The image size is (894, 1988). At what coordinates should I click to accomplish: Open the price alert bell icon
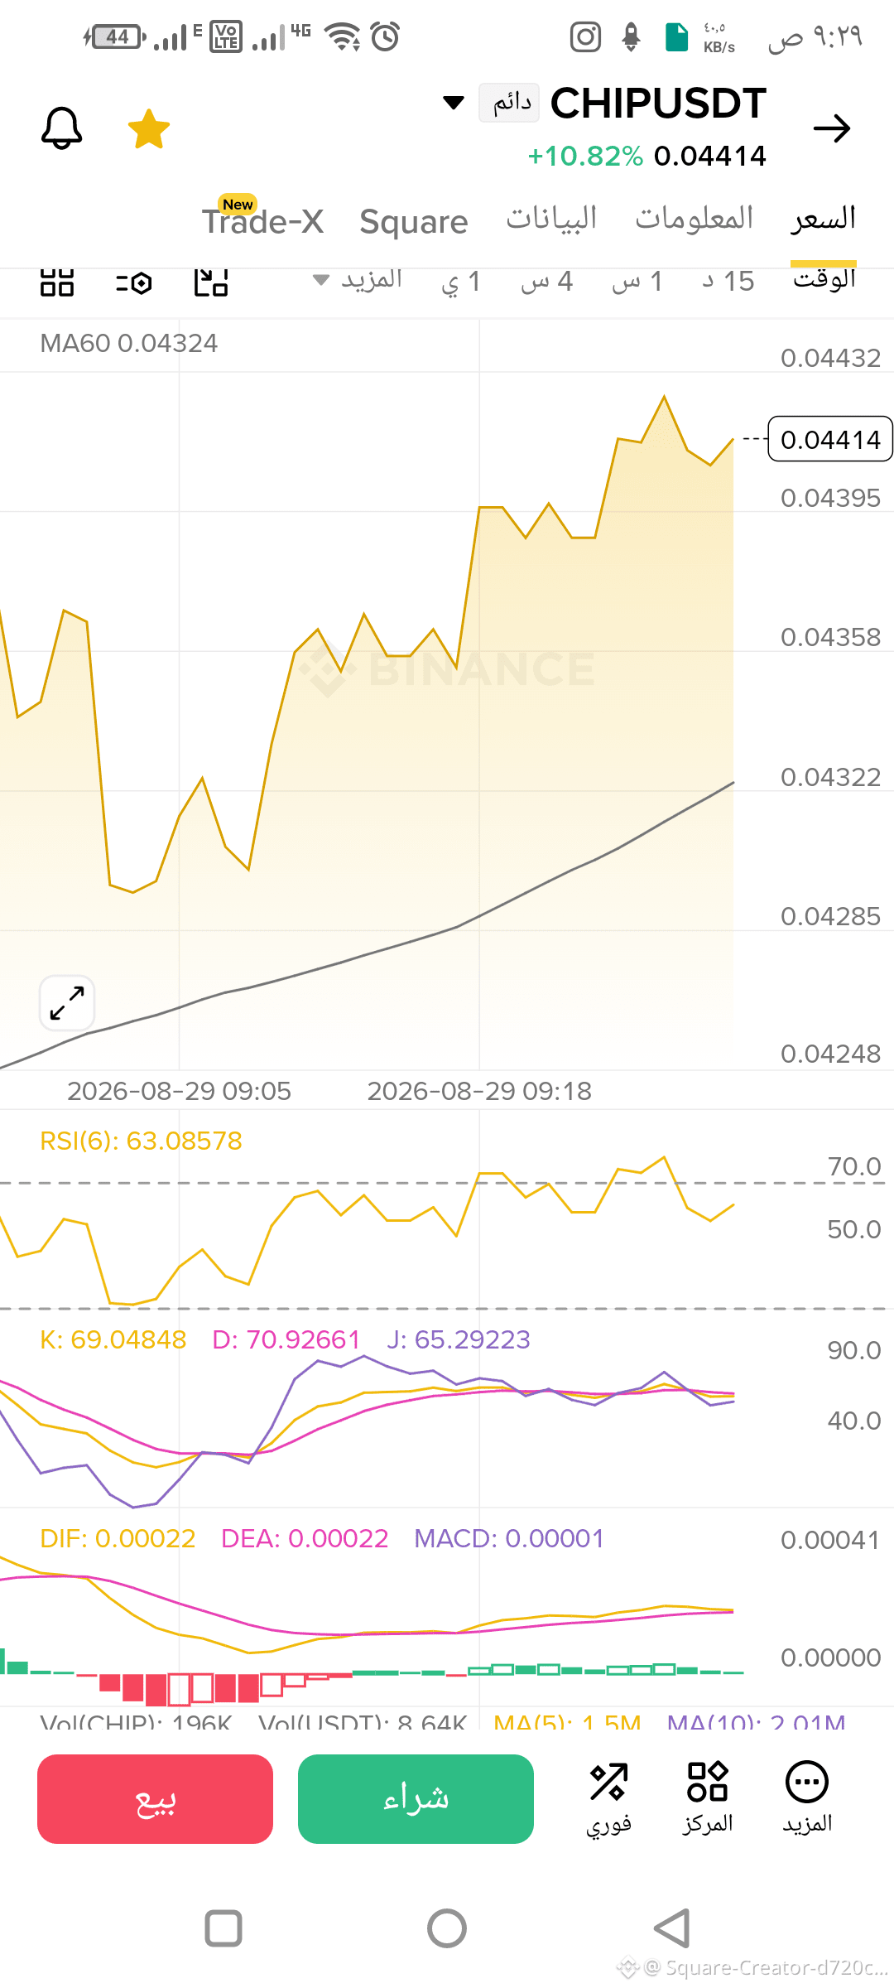click(x=62, y=128)
